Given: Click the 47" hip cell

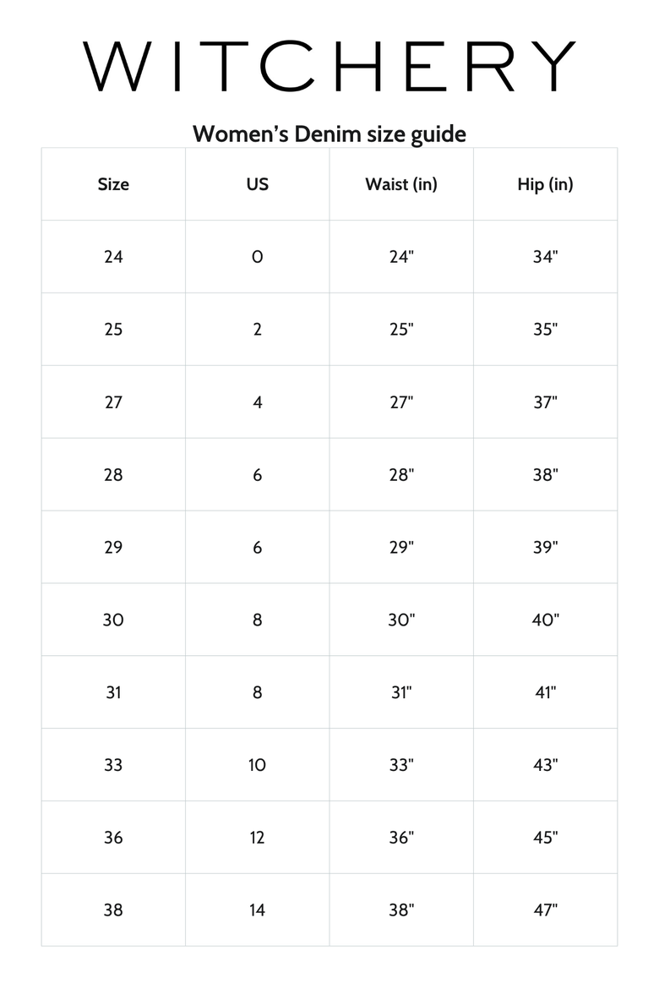Looking at the screenshot, I should point(546,910).
